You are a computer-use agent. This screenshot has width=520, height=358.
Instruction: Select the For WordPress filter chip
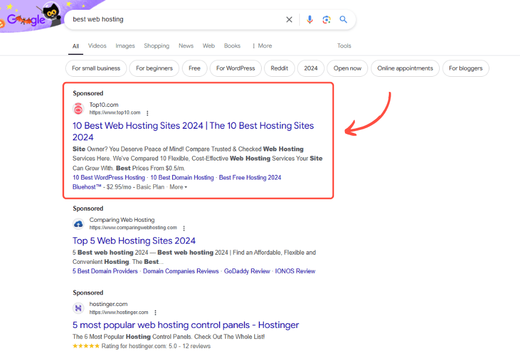pos(235,68)
